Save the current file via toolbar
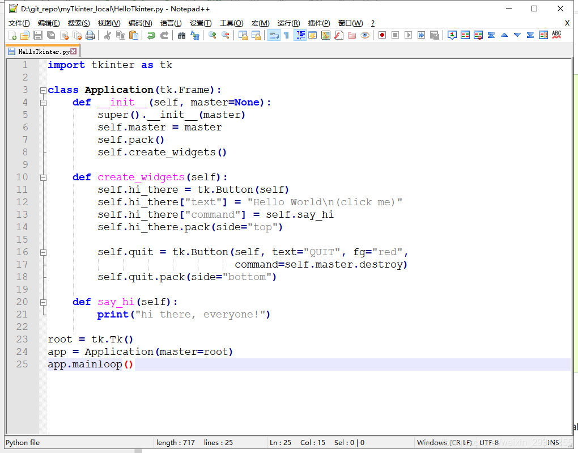The width and height of the screenshot is (578, 453). [x=37, y=35]
